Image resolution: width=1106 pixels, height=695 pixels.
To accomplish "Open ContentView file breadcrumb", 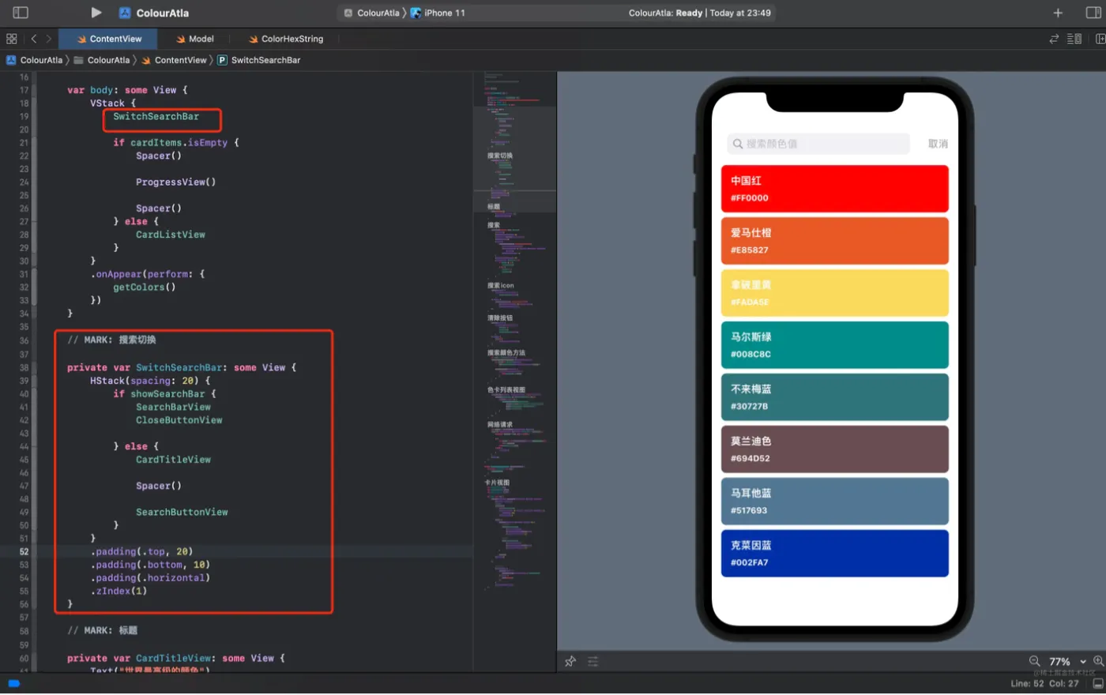I will pos(174,60).
